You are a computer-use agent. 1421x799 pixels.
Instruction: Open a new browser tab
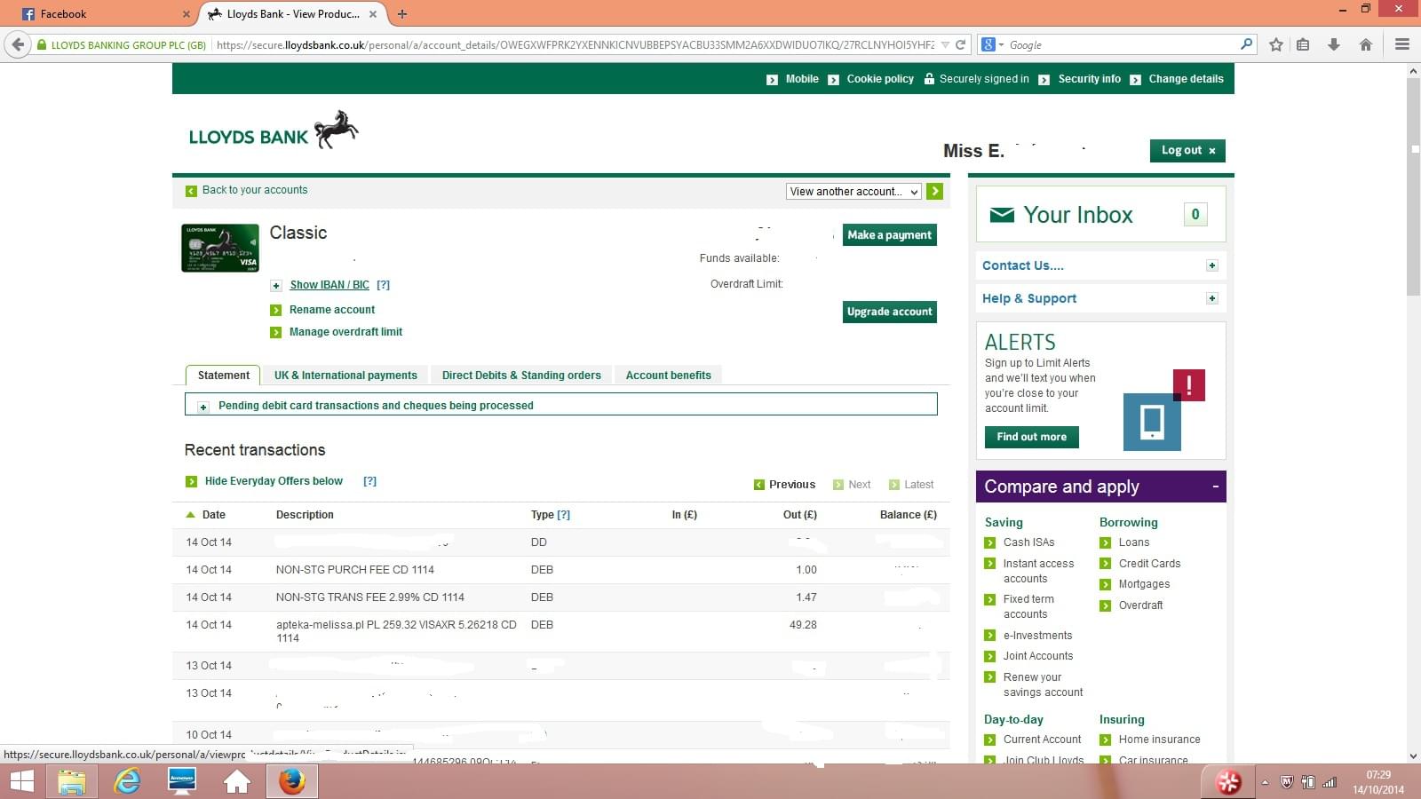click(402, 14)
